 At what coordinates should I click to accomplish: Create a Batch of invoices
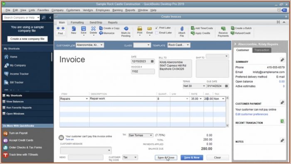click(x=241, y=28)
